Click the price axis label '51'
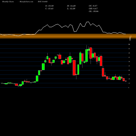The height and width of the screenshot is (136, 136). point(129,49)
